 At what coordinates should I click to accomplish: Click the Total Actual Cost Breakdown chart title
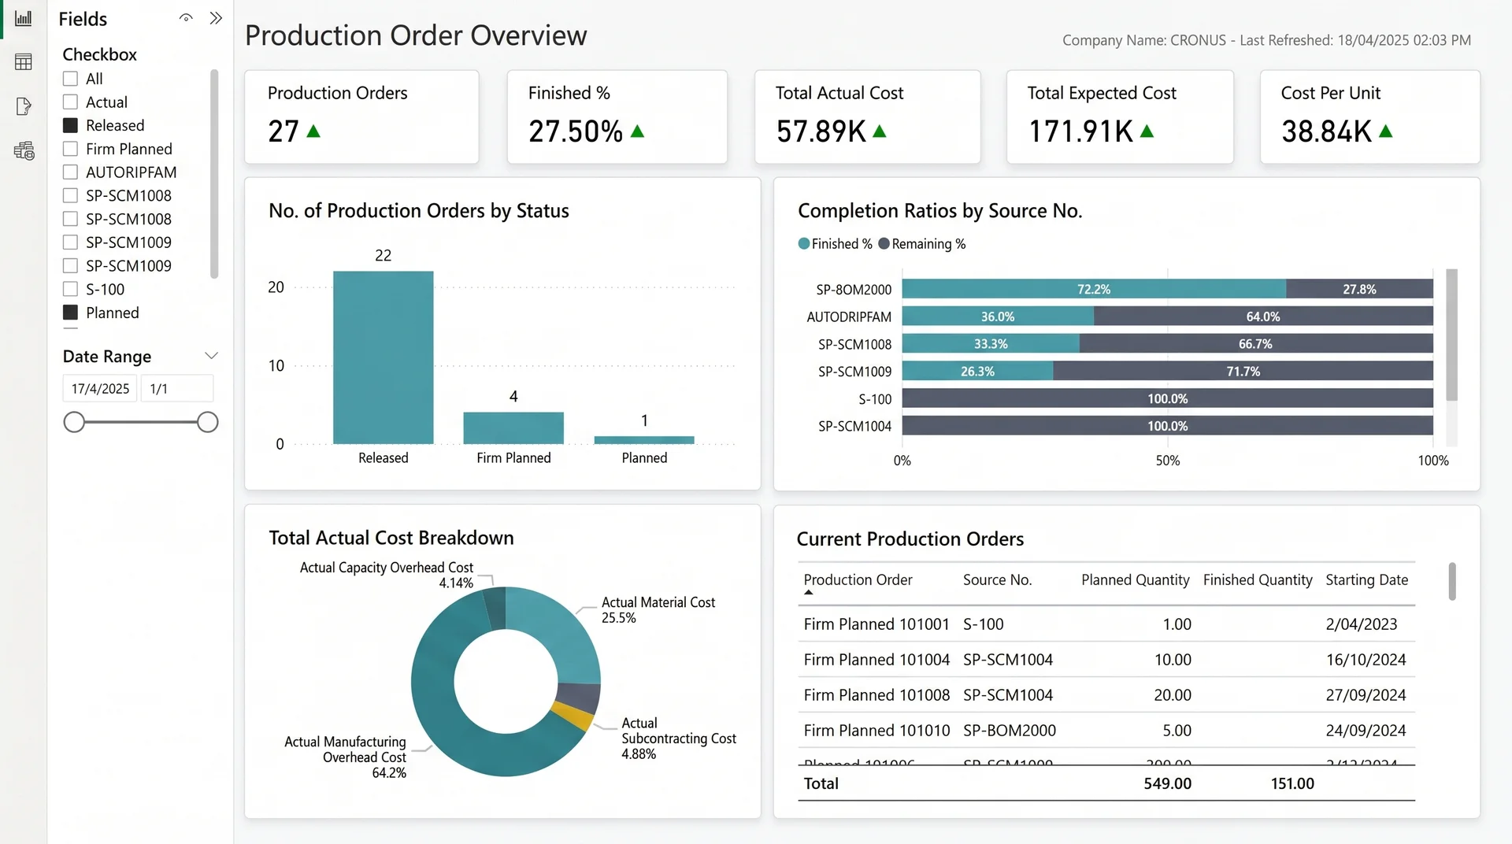point(391,538)
